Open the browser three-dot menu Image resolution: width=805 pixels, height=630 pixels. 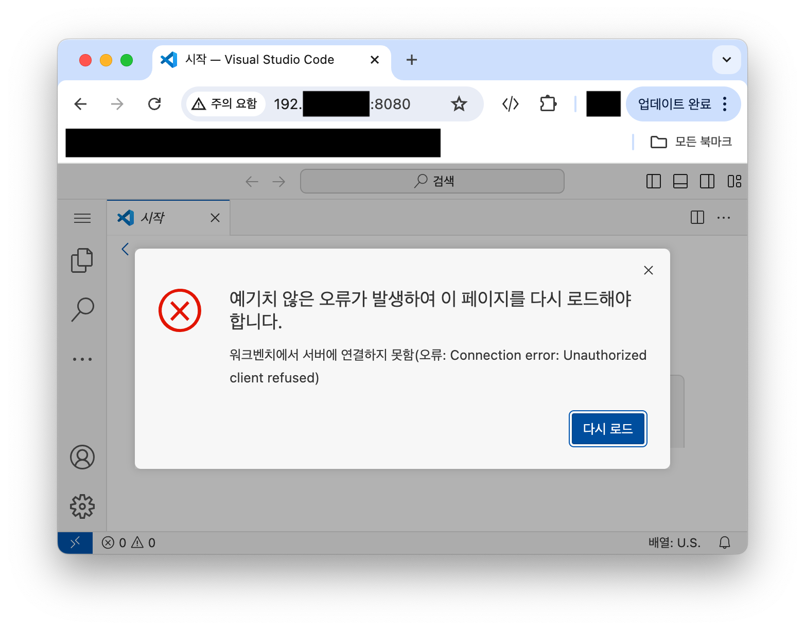pyautogui.click(x=725, y=104)
